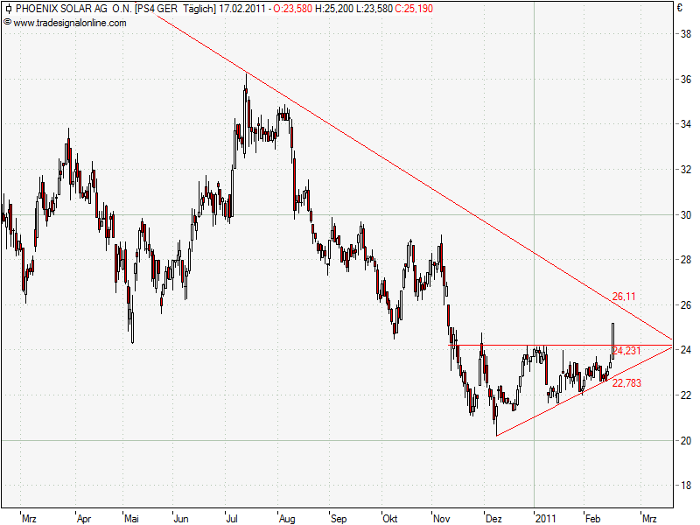Open the www.tradesignalonline.com link
The image size is (700, 525).
pos(70,22)
